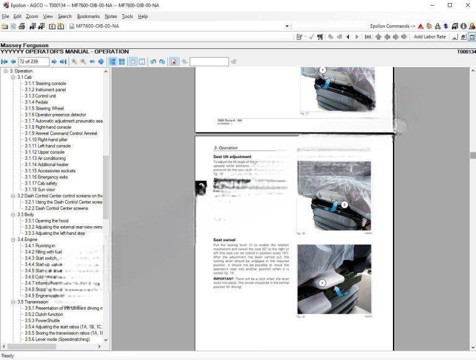Viewport: 476px width, 360px height.
Task: Collapse the 3.4 Engine tree node
Action: point(13,240)
